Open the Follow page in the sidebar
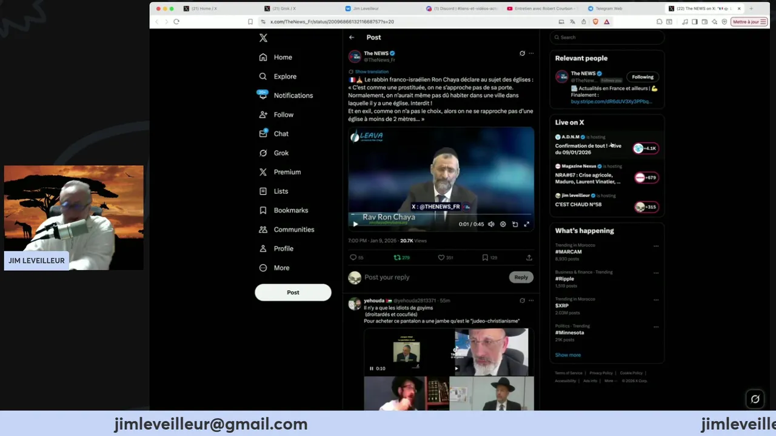 point(276,114)
